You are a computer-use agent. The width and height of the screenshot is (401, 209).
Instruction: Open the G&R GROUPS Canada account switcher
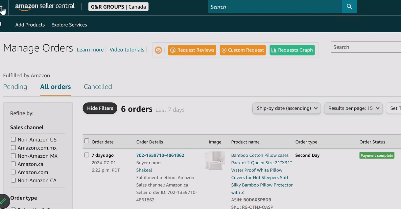pyautogui.click(x=118, y=7)
